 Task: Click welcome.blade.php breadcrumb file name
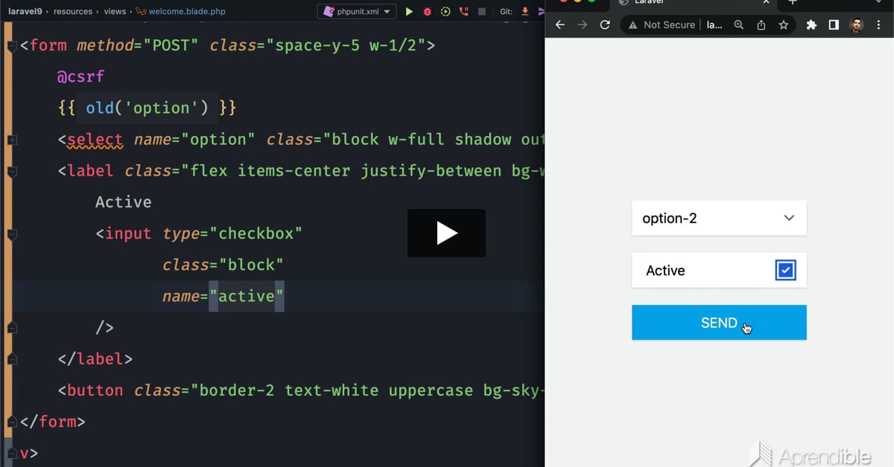click(x=187, y=11)
